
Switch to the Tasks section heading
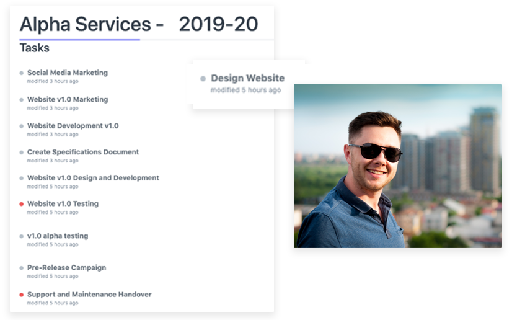coord(35,48)
